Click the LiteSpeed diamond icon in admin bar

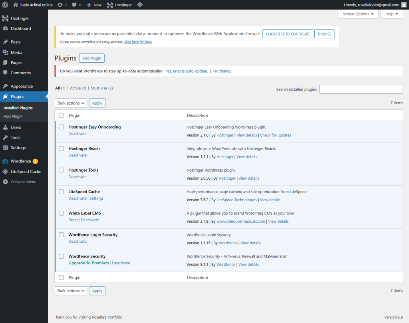point(140,5)
